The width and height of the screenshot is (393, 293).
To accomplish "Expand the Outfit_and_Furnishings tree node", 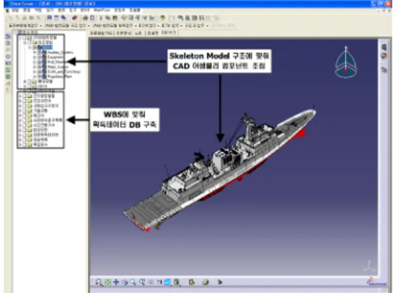I will point(34,72).
